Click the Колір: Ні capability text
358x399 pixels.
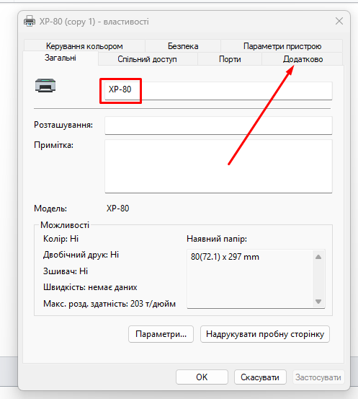(61, 239)
